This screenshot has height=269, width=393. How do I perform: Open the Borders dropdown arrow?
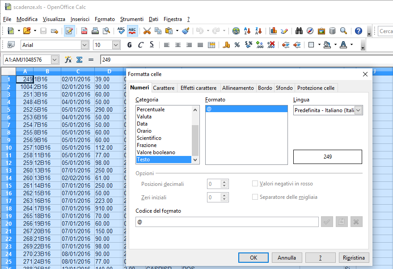(319, 45)
